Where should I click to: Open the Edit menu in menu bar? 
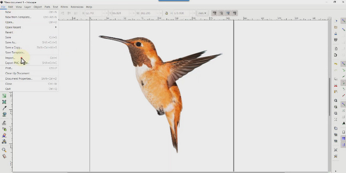[x=10, y=7]
